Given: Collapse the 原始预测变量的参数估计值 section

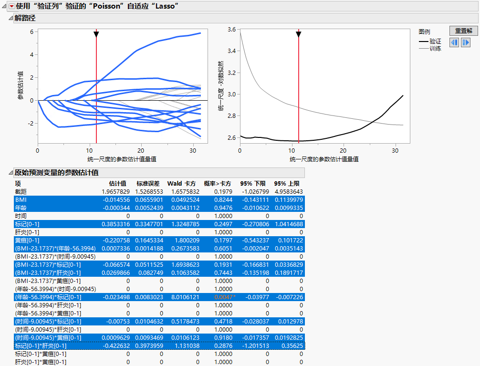Looking at the screenshot, I should click(10, 173).
